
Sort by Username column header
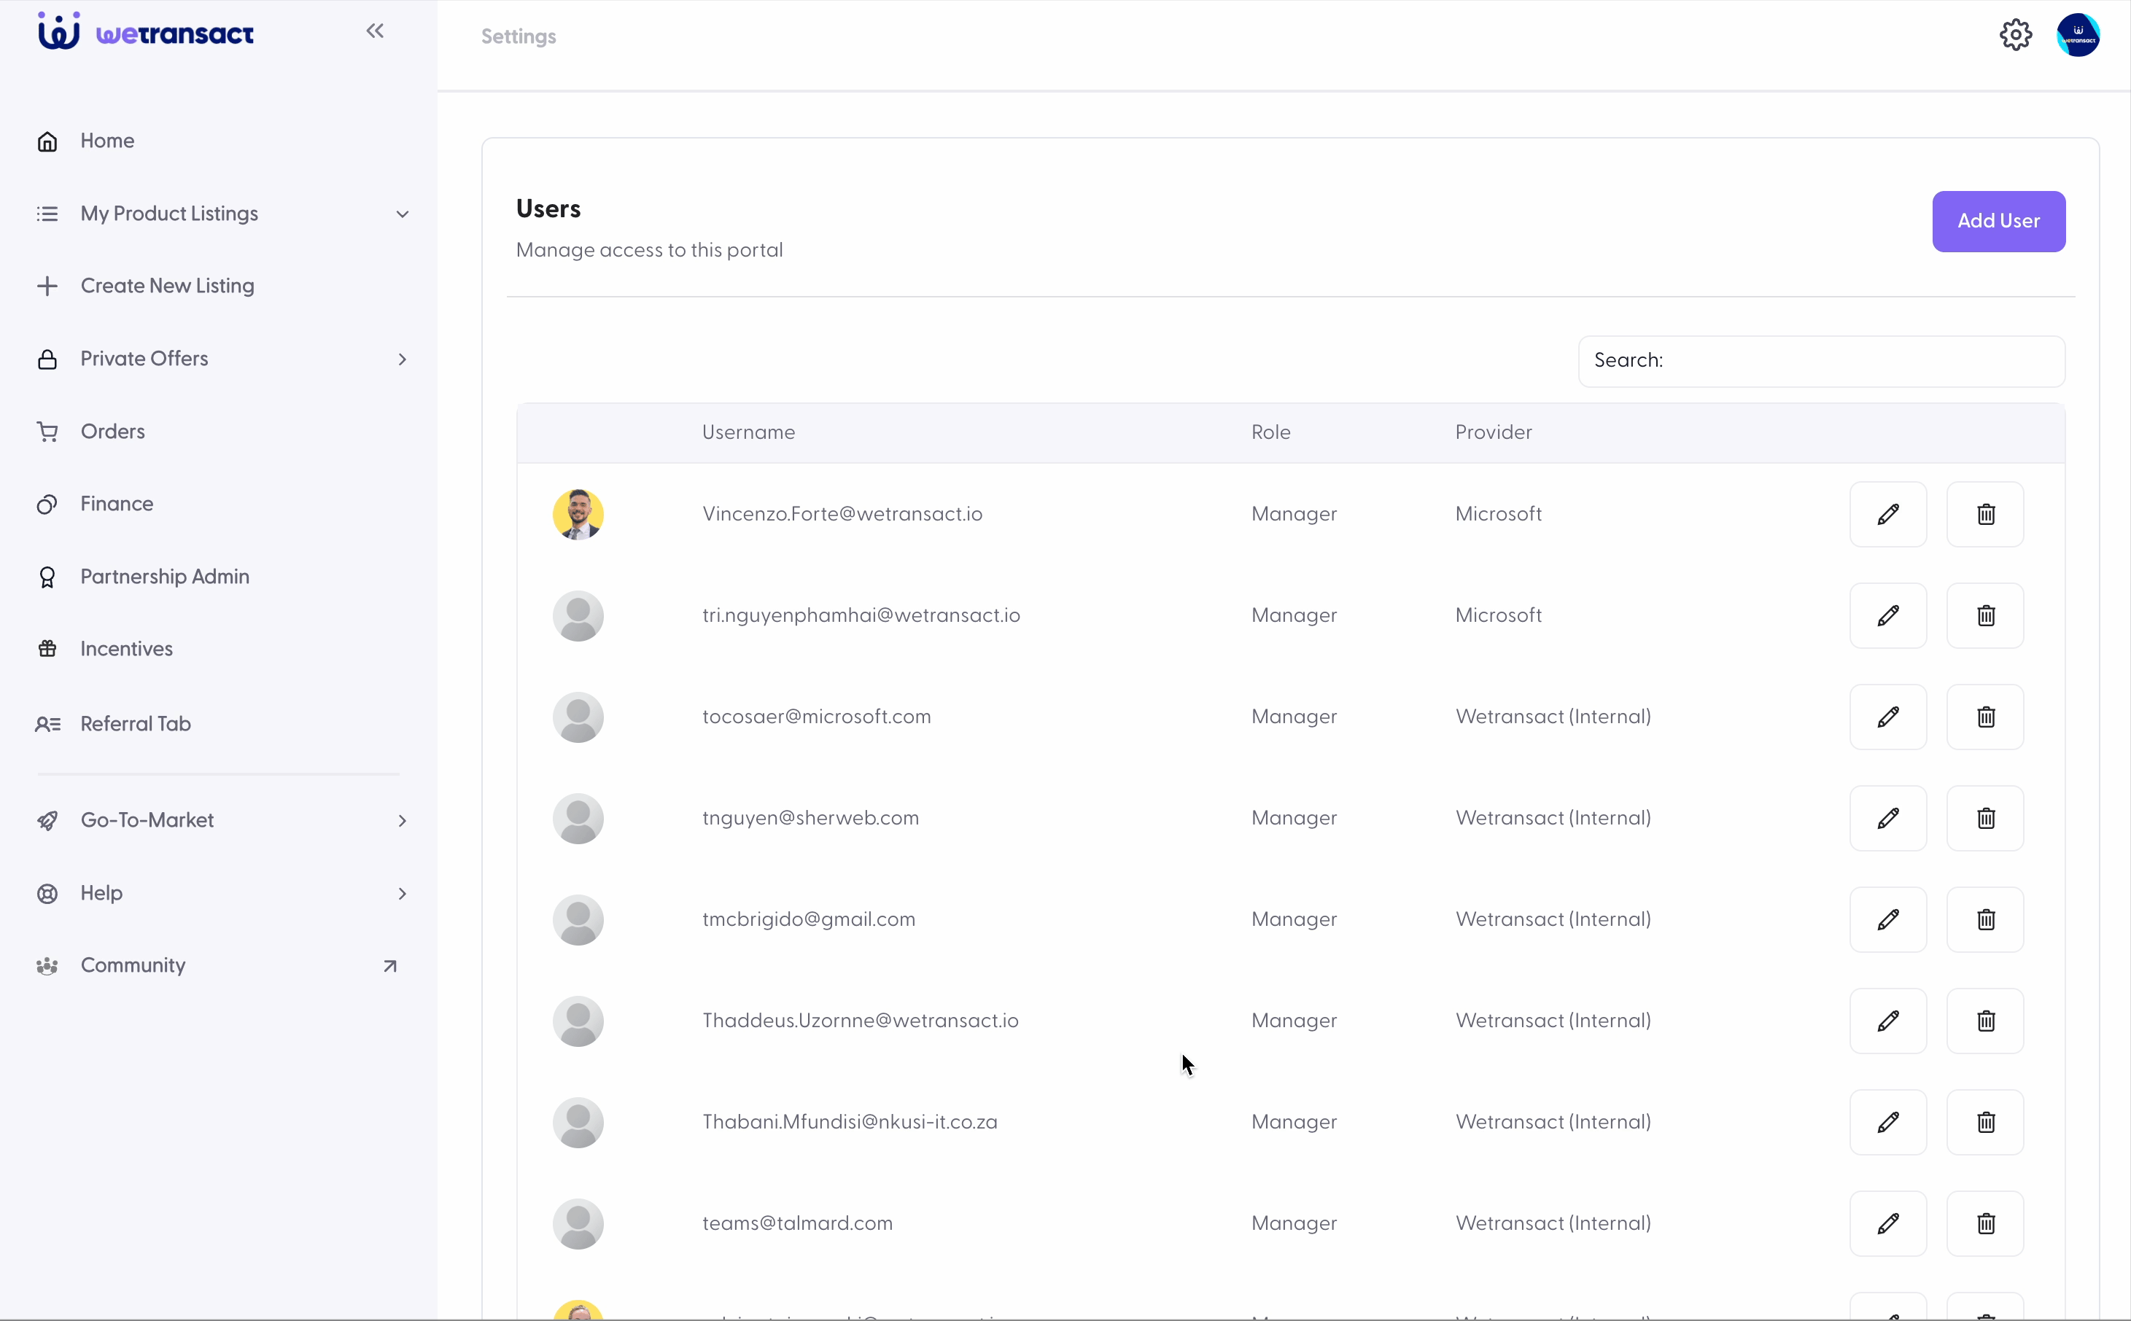point(748,432)
